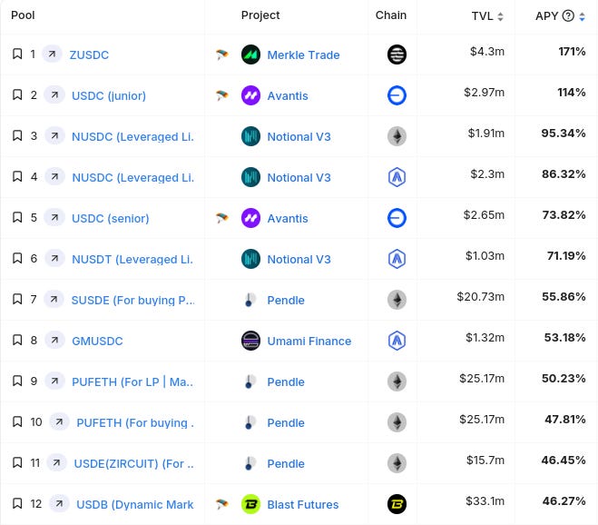Click the Pool column header
This screenshot has width=598, height=525.
tap(23, 15)
